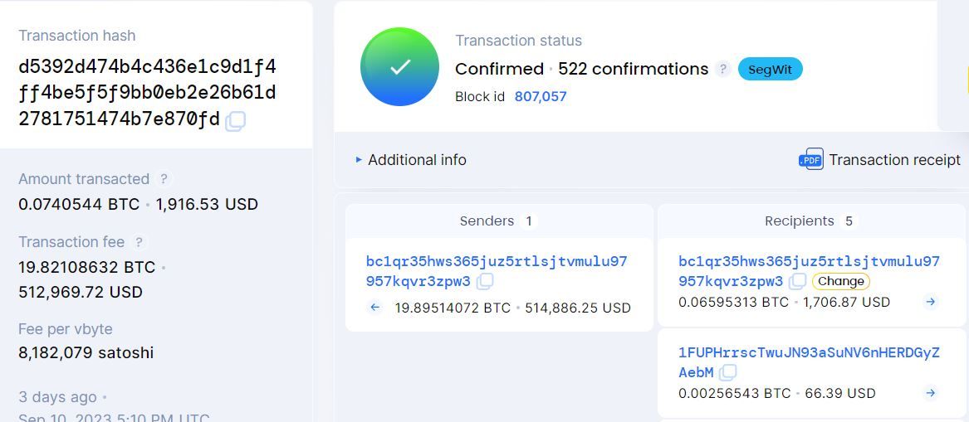Click the left arrow beside sender amount
Viewport: 969px width, 422px height.
click(x=375, y=308)
